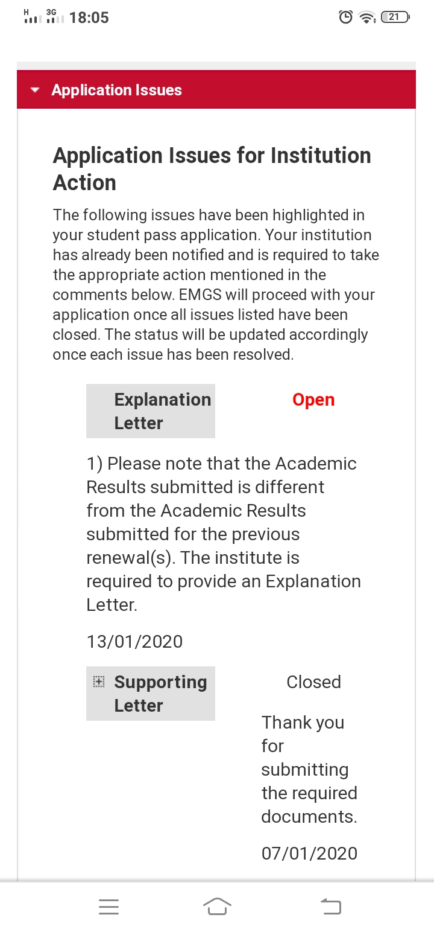Tap the Application Issues for Institution Action heading
The width and height of the screenshot is (434, 932).
212,169
